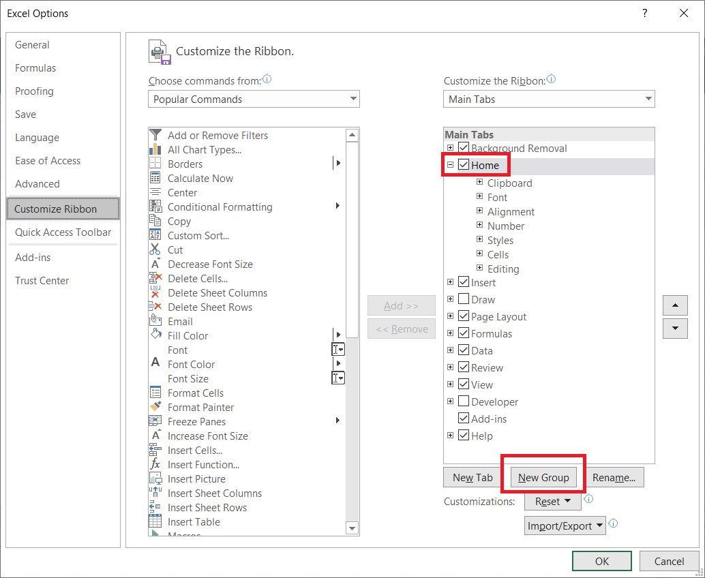Click the Calculate Now calculator icon

(x=155, y=178)
